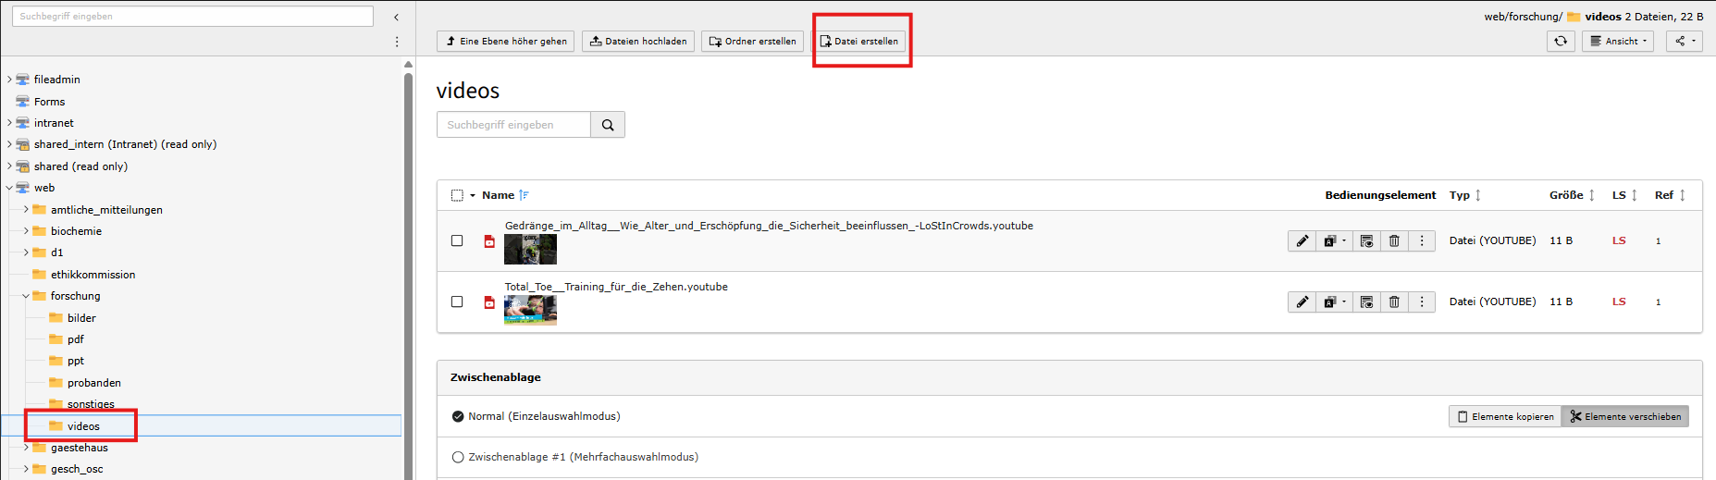
Task: Select the Zwischenablage #1 radio option
Action: [x=457, y=457]
